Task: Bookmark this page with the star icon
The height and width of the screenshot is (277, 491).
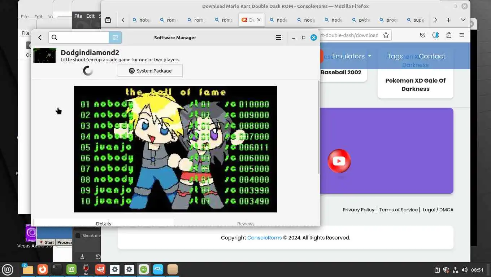Action: (x=386, y=35)
